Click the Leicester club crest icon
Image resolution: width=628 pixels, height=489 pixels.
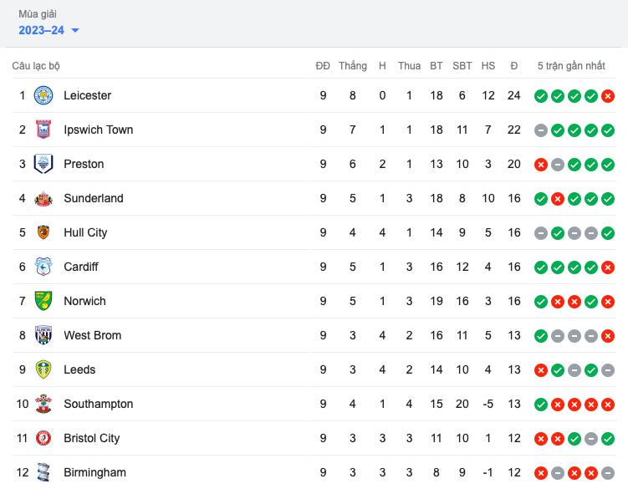43,95
